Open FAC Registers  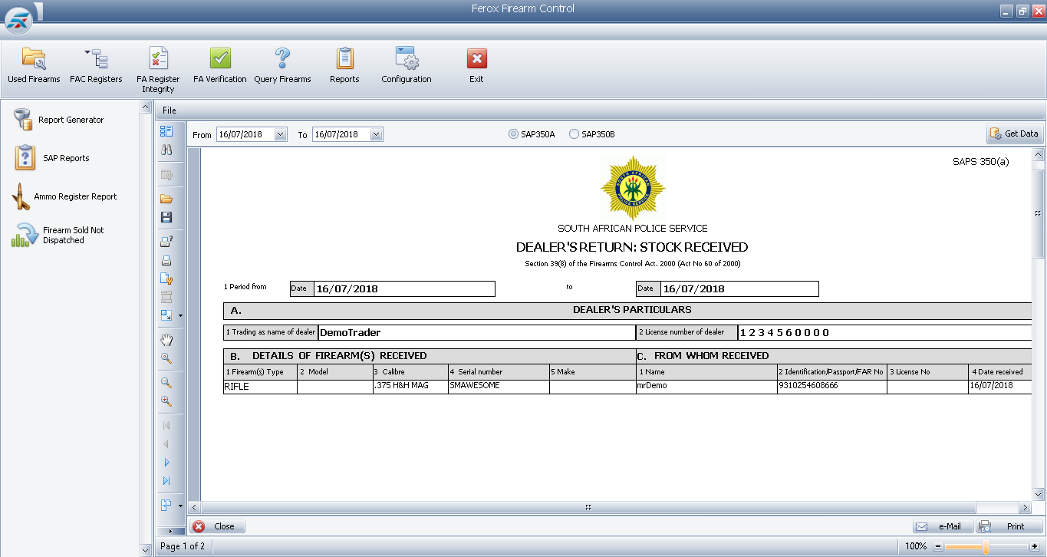[96, 66]
